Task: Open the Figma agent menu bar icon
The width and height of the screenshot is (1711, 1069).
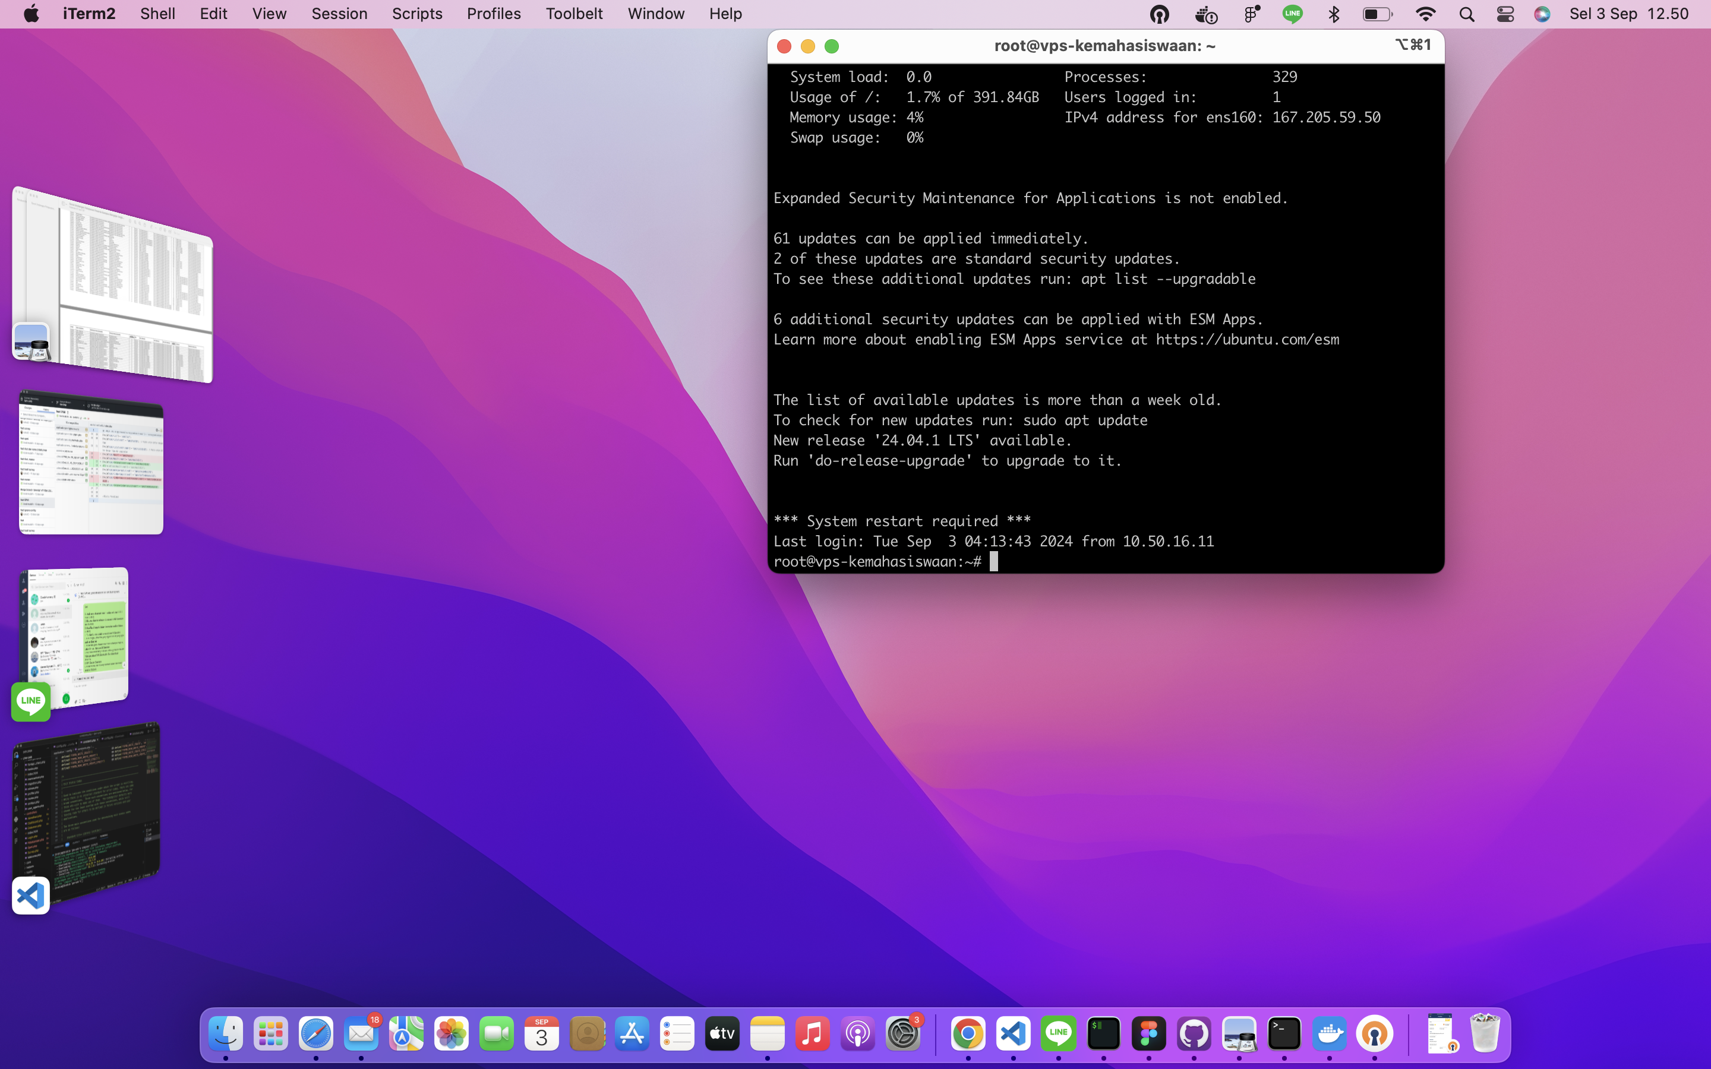Action: (1251, 14)
